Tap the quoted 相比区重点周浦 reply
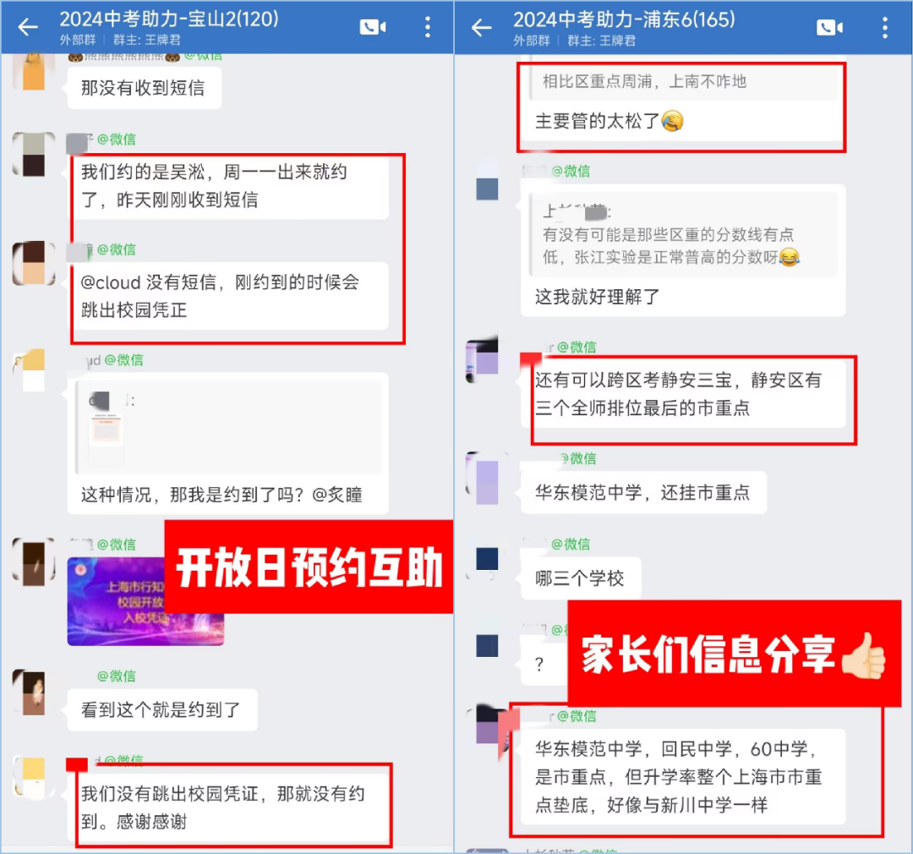The image size is (913, 854). [x=684, y=81]
